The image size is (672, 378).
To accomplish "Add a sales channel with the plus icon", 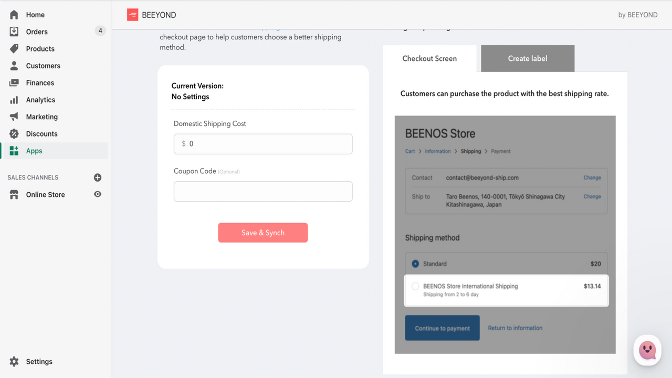I will [x=97, y=177].
